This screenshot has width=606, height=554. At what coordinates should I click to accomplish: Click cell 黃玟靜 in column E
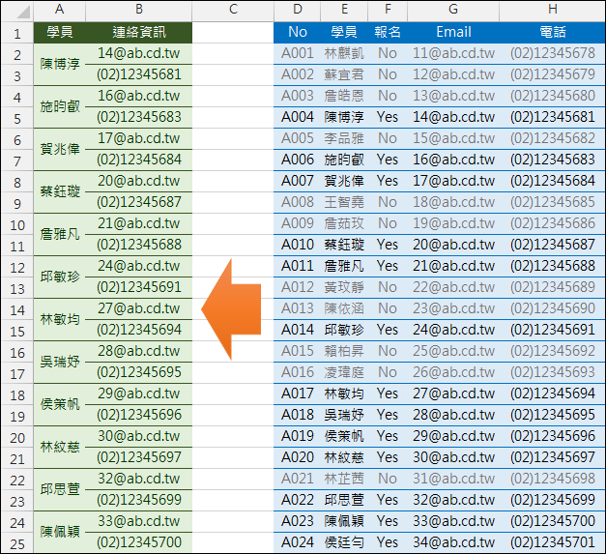[344, 287]
